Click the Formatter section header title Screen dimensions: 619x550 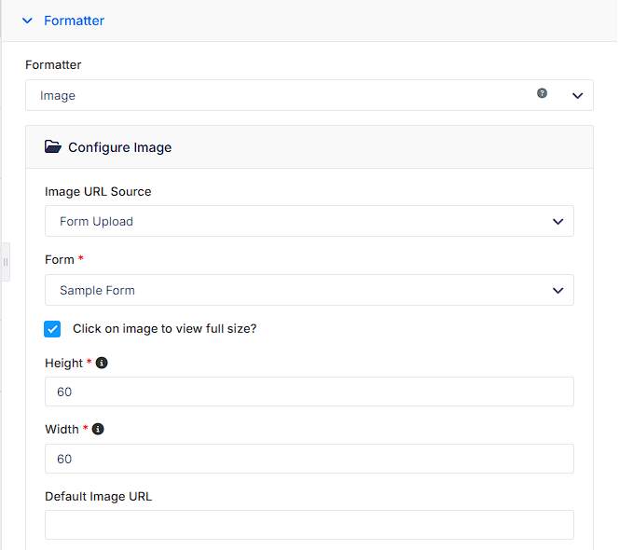click(x=75, y=21)
